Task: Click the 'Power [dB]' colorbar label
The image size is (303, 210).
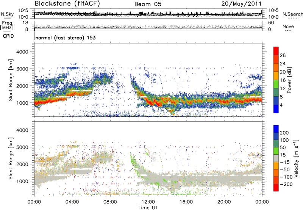Action: (x=289, y=80)
